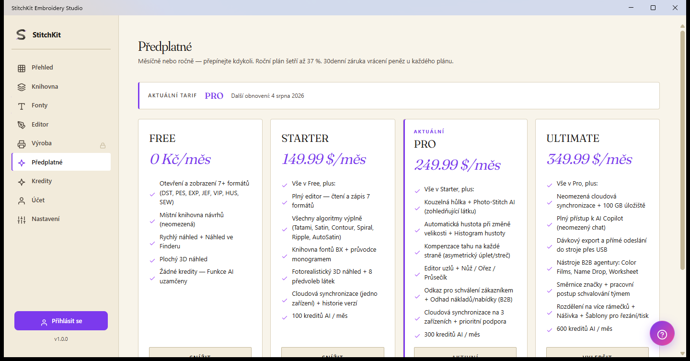690x361 pixels.
Task: Go to Knihovna in the sidebar
Action: point(61,87)
